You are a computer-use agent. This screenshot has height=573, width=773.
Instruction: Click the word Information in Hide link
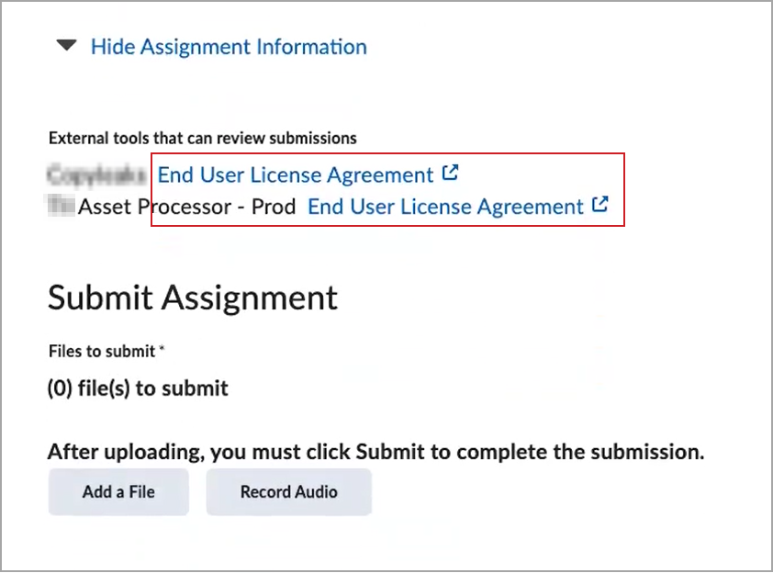pyautogui.click(x=311, y=47)
